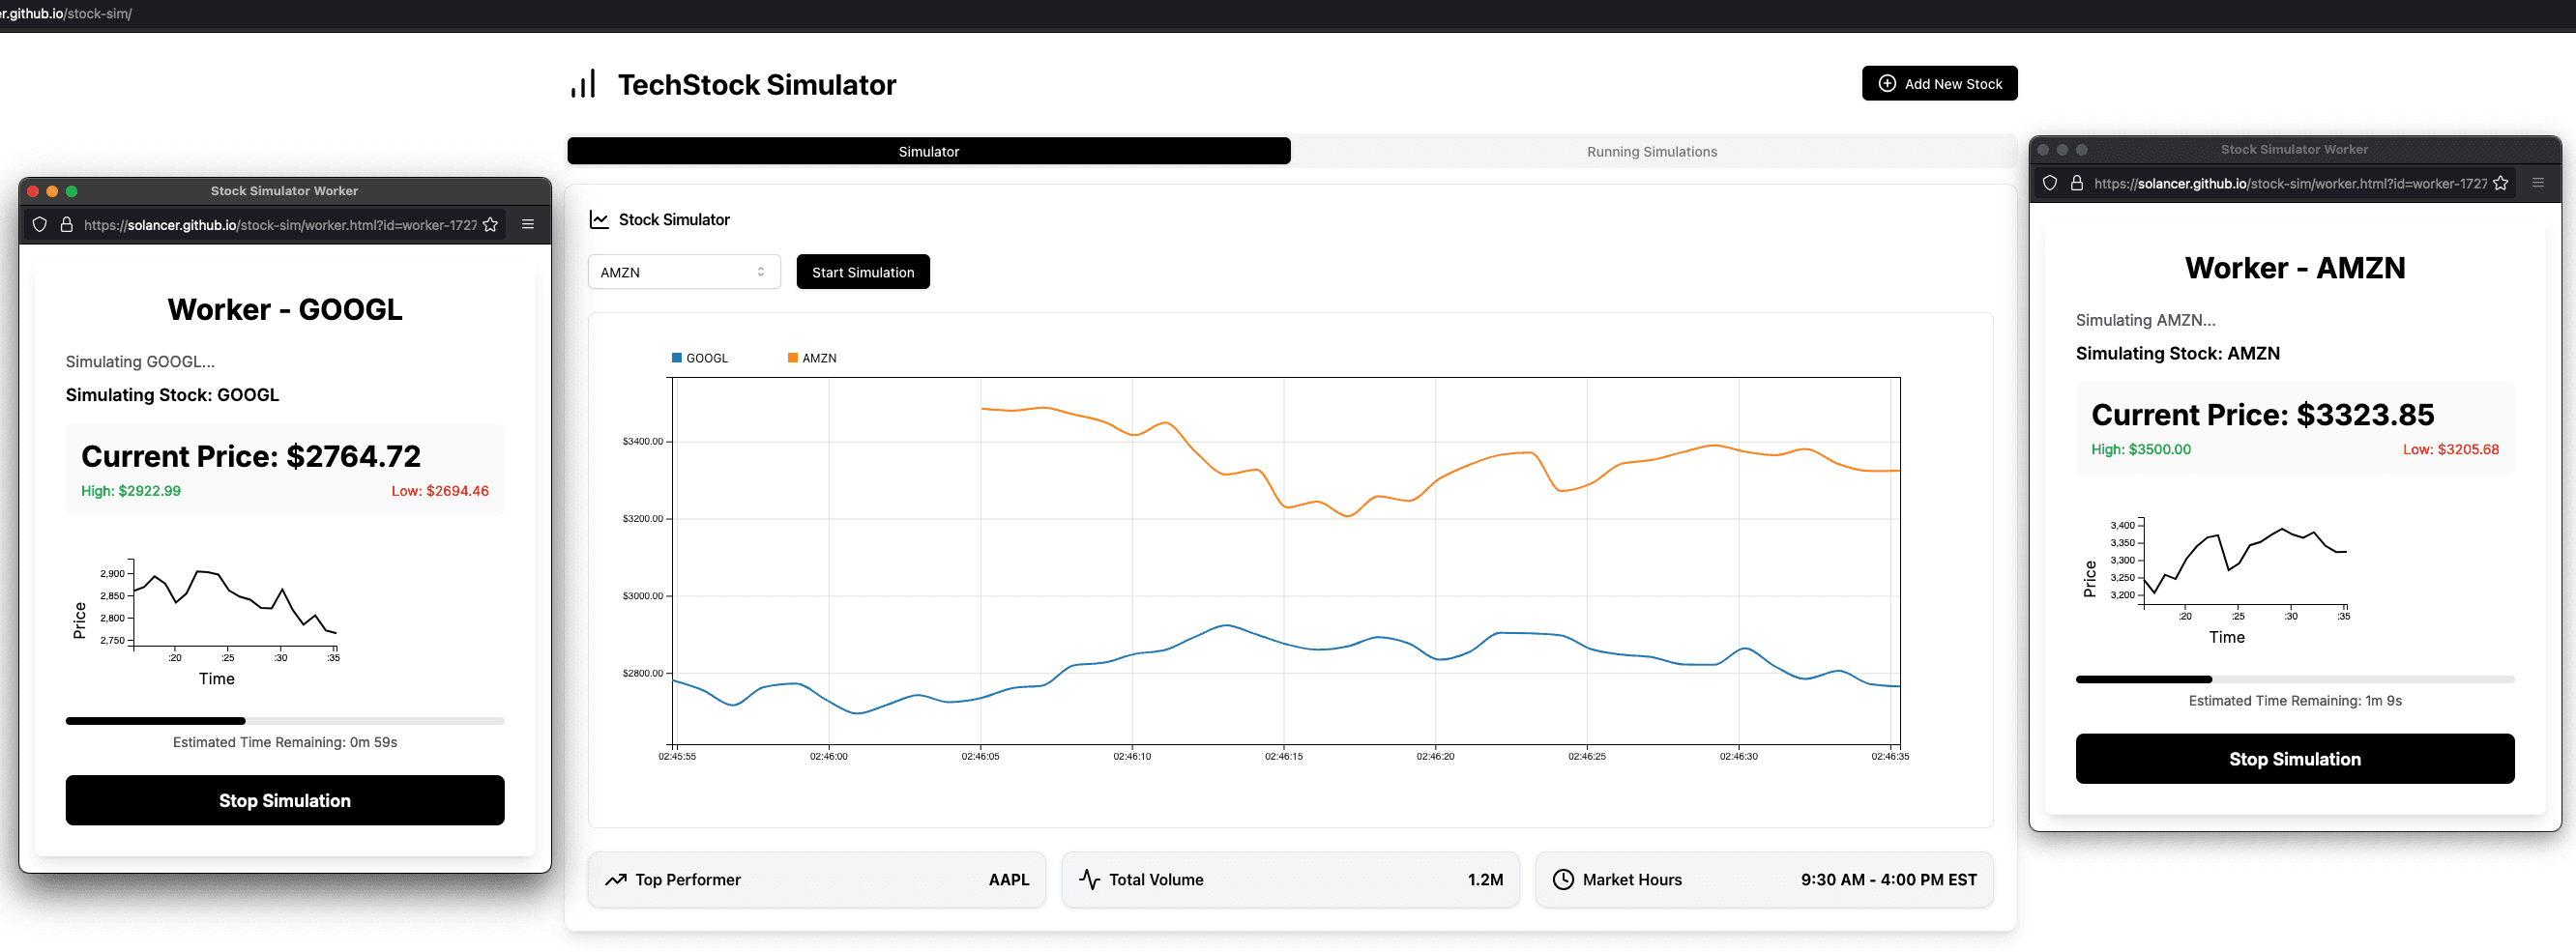Click the Add New Stock button
Screen dimensions: 2576x952
click(x=1938, y=84)
